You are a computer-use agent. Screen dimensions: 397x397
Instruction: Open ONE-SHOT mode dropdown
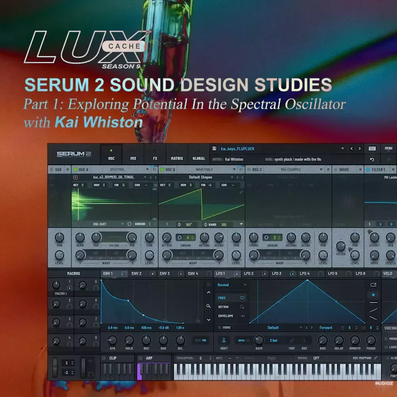point(122,224)
